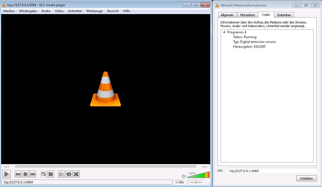Click the --:--/--:-- time display in status bar
The image size is (322, 187).
[196, 182]
